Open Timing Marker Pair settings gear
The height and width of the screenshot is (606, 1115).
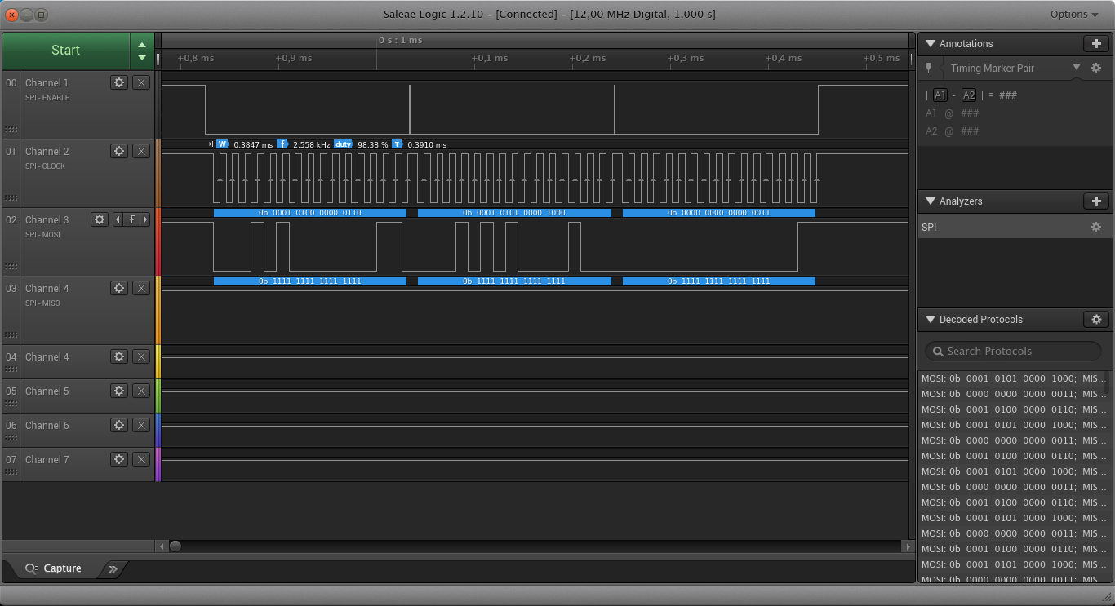1096,68
